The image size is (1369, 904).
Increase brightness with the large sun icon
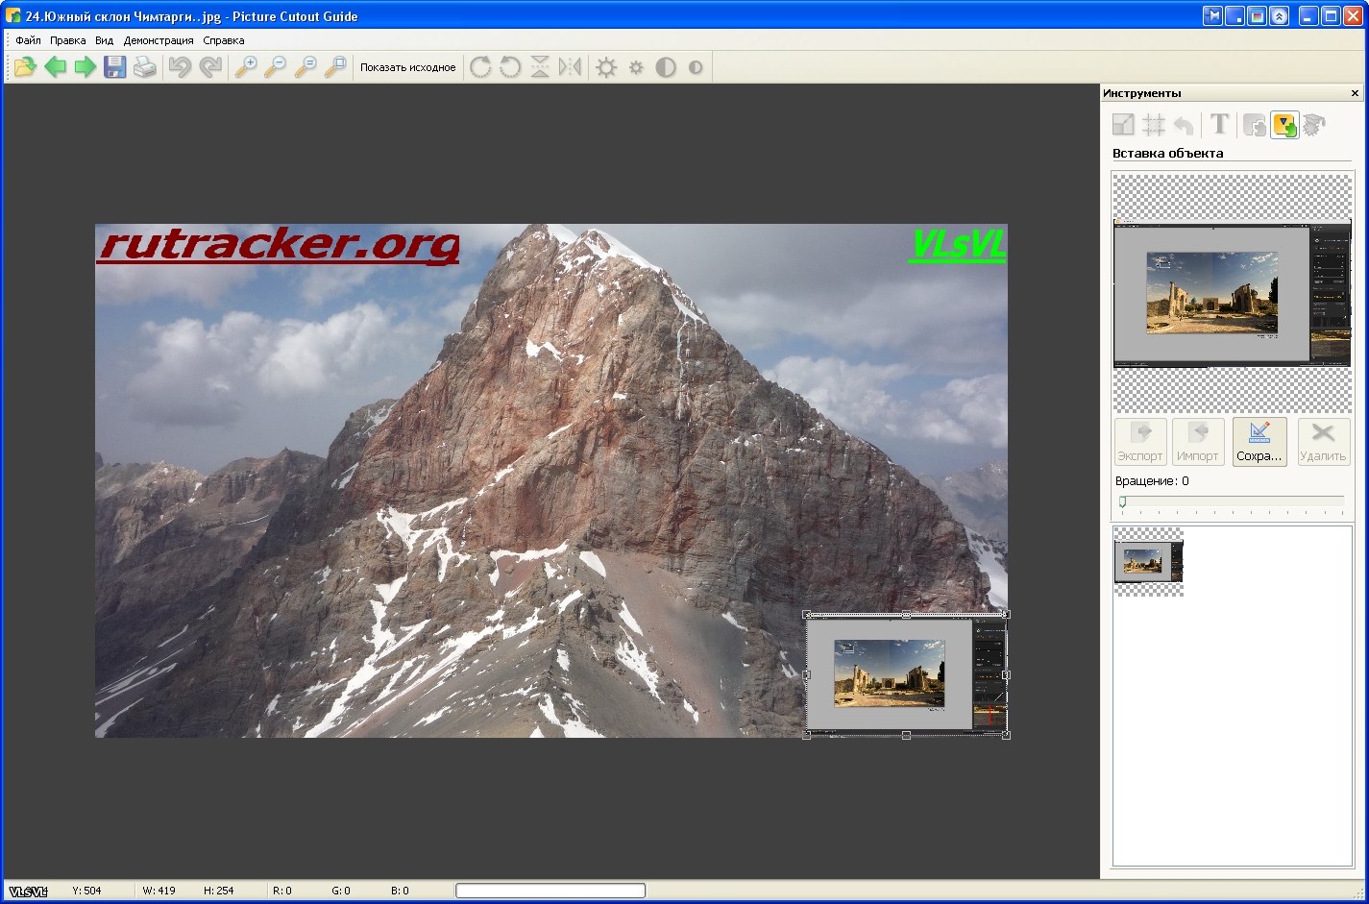(606, 67)
